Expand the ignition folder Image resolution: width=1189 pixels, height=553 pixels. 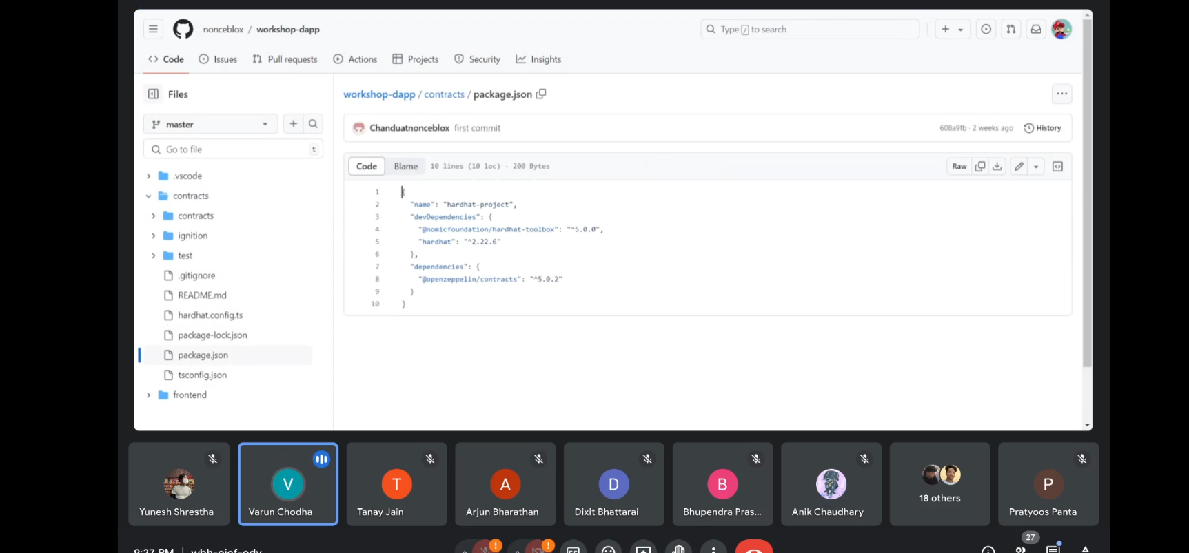point(154,236)
